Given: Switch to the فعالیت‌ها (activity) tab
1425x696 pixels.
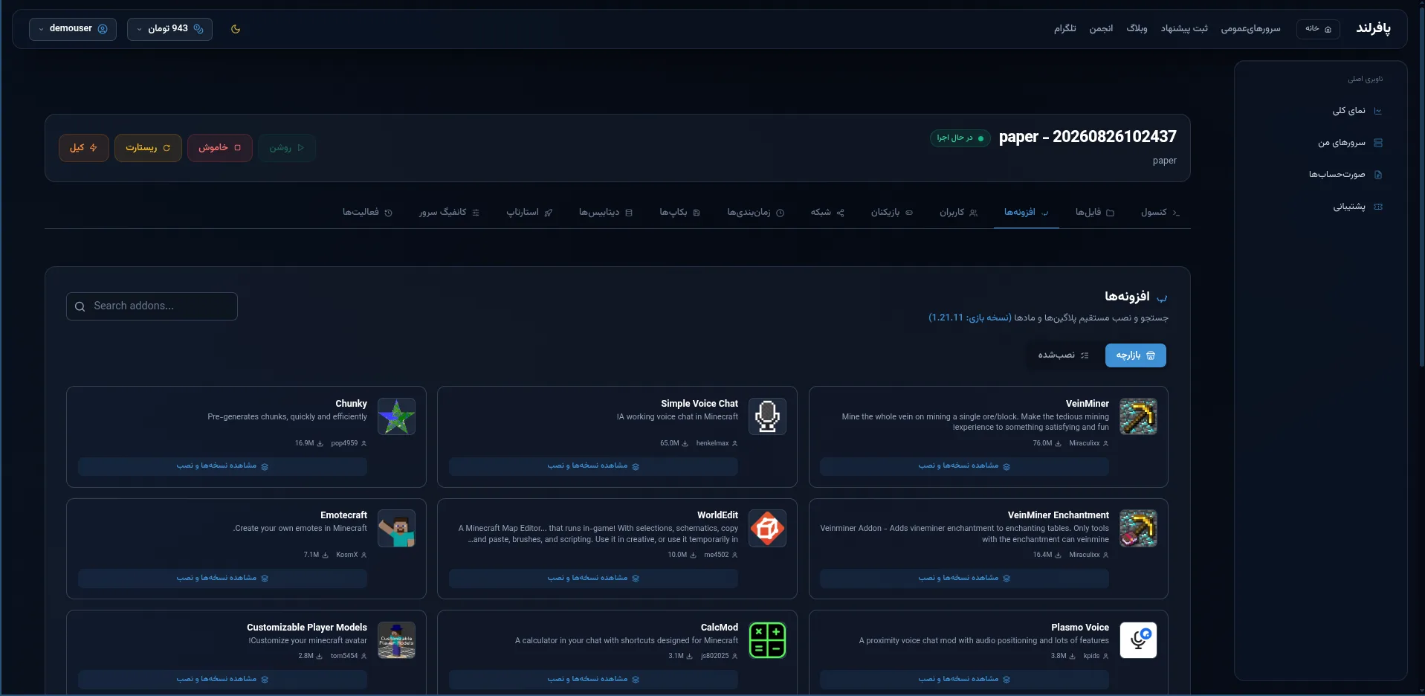Looking at the screenshot, I should [x=367, y=213].
